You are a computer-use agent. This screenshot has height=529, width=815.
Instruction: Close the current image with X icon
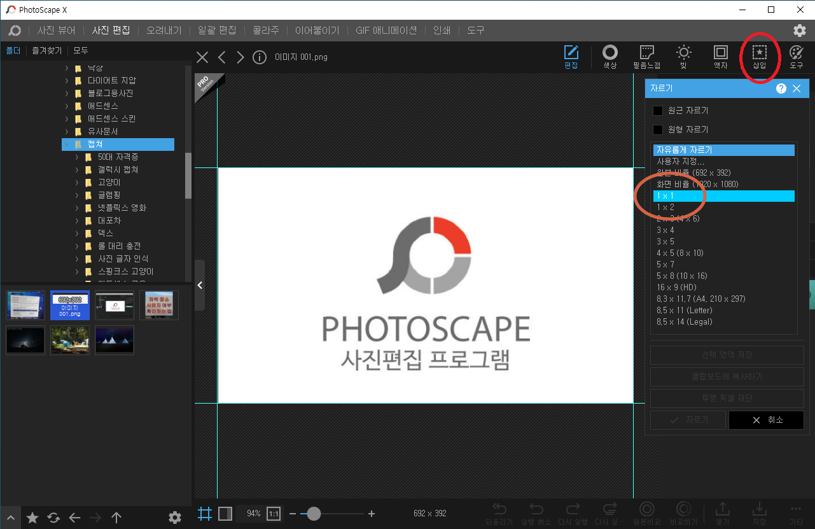tap(202, 57)
